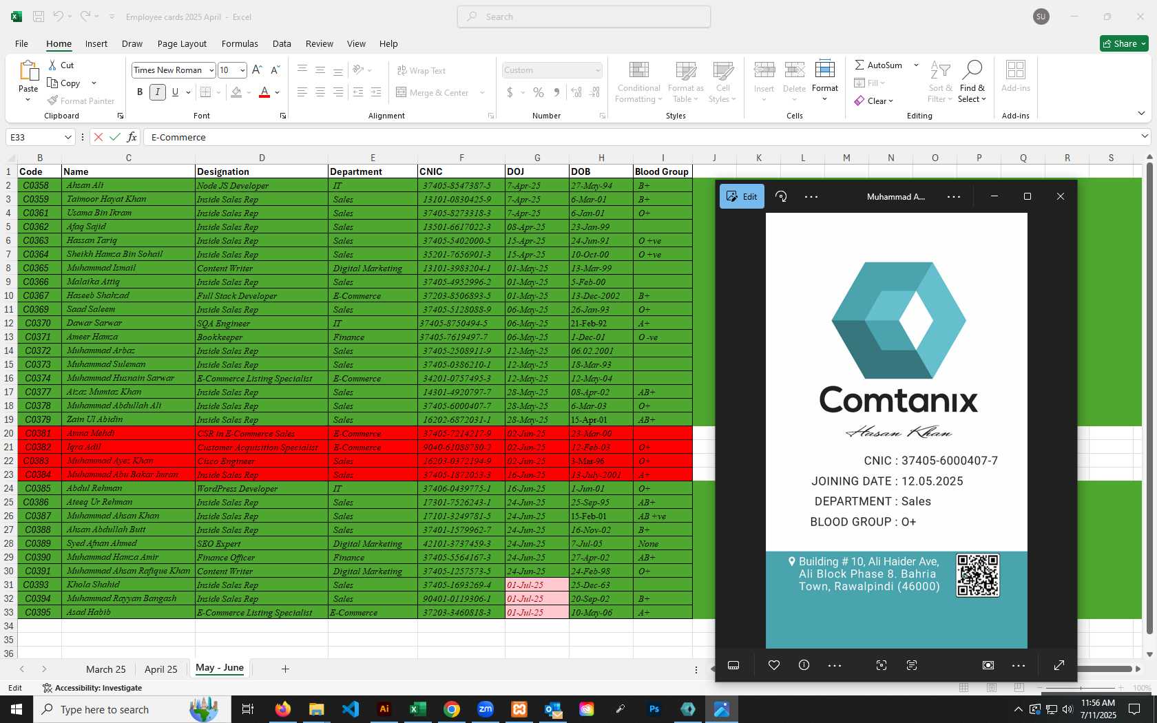
Task: Middle-align the cell contents
Action: 320,70
